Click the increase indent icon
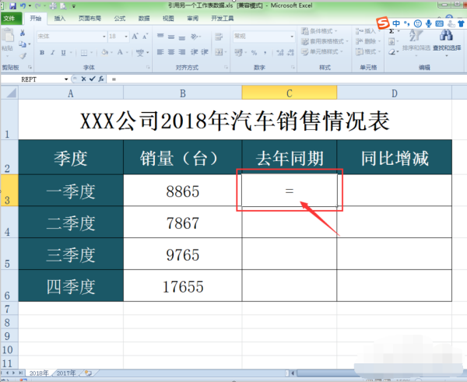467x382 pixels. pos(205,52)
